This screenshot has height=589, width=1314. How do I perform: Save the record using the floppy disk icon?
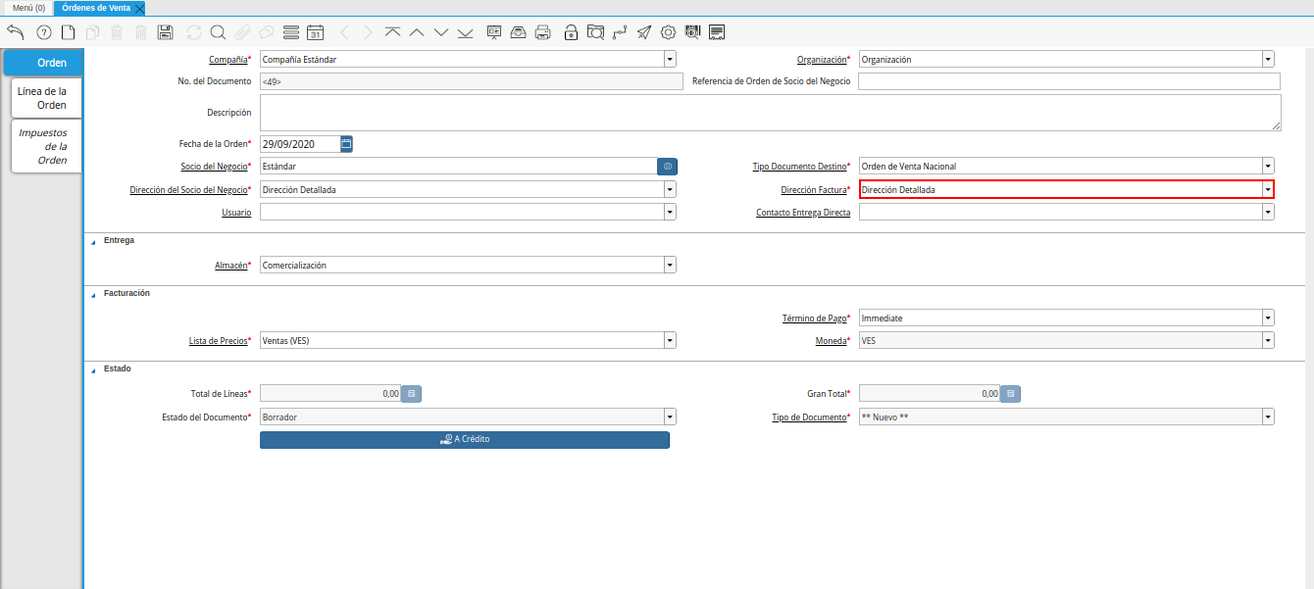(x=166, y=32)
